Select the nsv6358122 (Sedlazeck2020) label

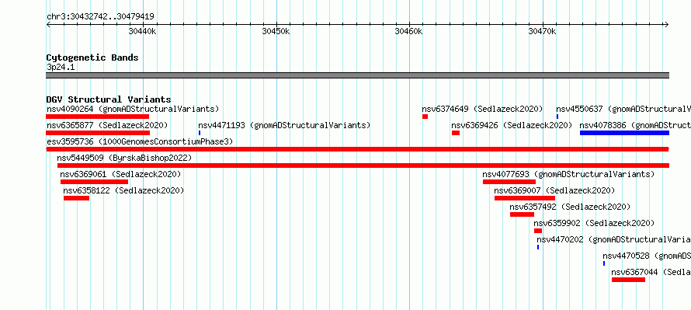click(x=123, y=190)
